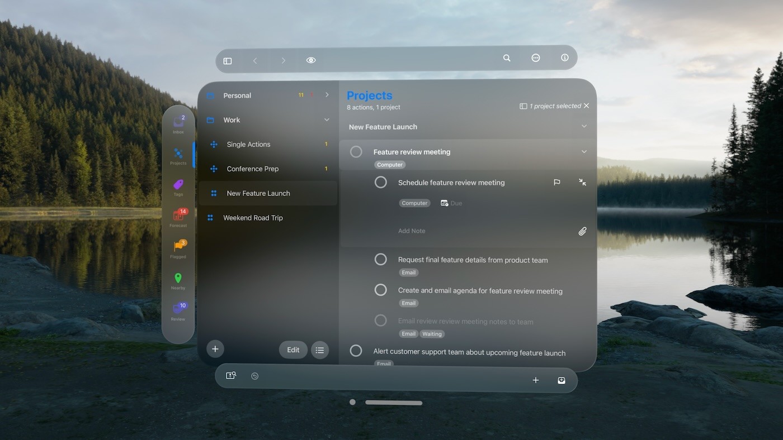Check off Request final feature details task
The image size is (783, 440).
coord(381,259)
